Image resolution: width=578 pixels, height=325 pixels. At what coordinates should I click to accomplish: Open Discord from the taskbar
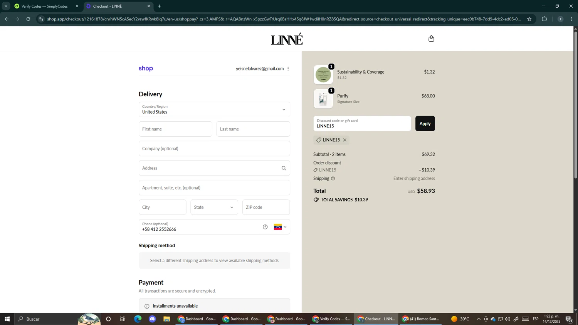pos(152,319)
